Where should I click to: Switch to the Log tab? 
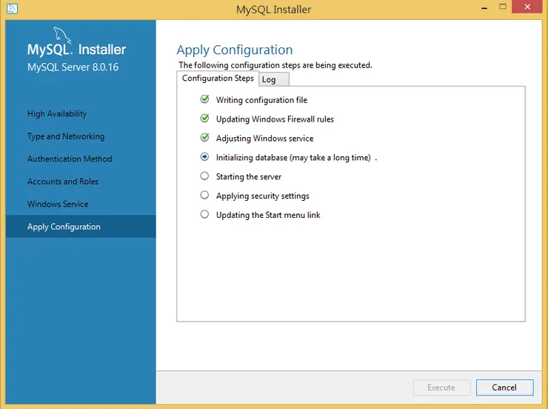(270, 79)
